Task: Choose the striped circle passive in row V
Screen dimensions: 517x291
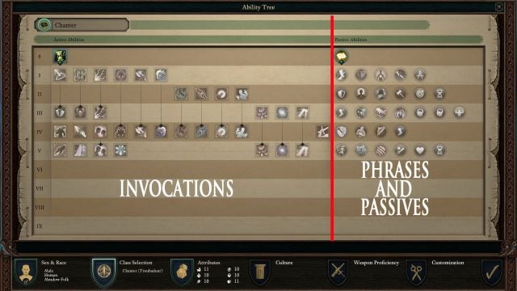Action: point(380,150)
